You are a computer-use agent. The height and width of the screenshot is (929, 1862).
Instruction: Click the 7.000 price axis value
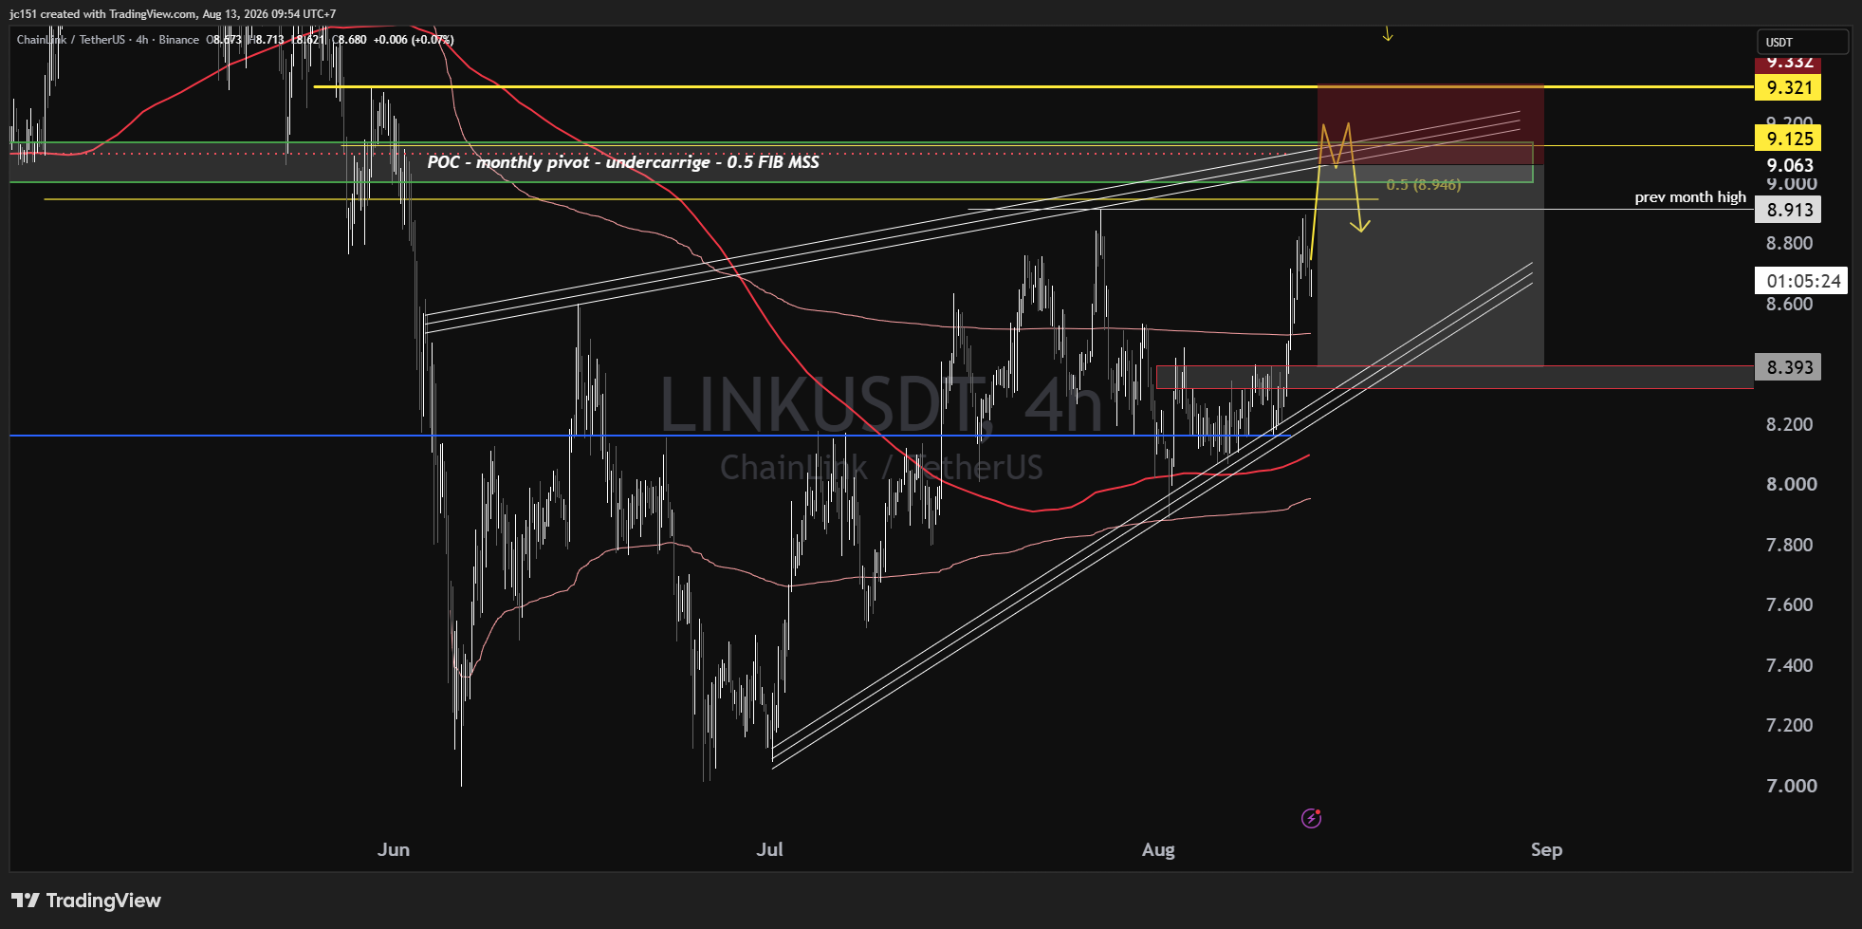tap(1791, 786)
